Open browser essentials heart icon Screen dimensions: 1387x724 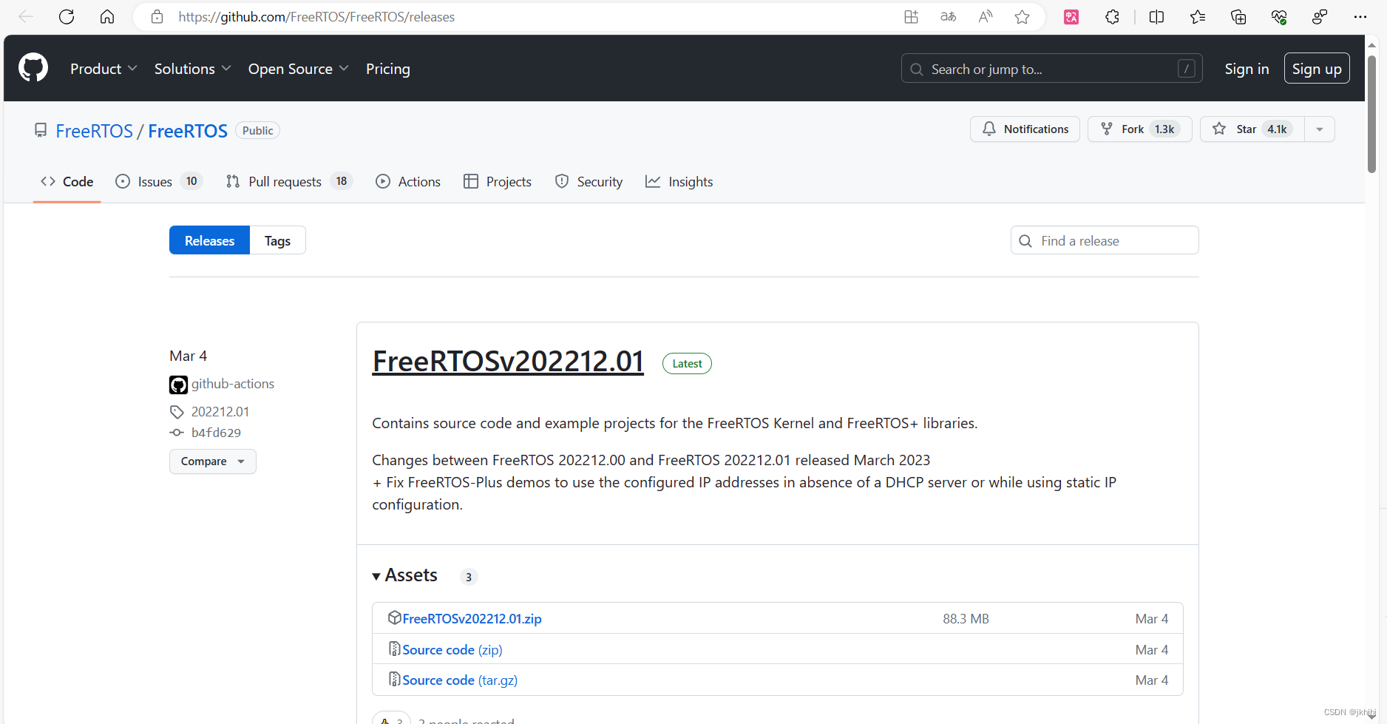tap(1279, 17)
